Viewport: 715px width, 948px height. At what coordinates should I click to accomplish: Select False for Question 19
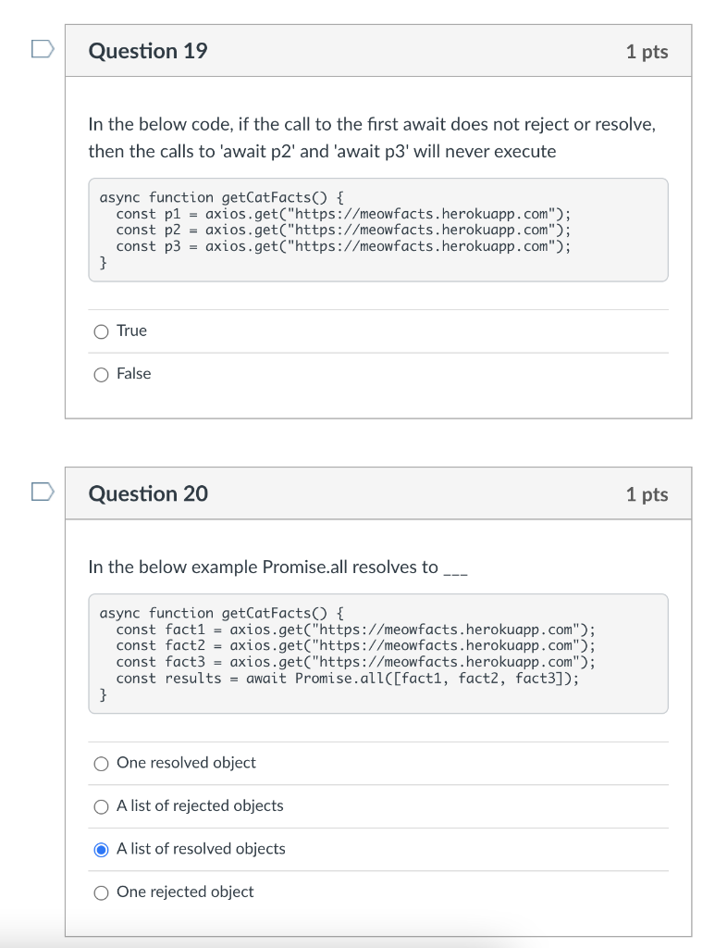coord(102,375)
